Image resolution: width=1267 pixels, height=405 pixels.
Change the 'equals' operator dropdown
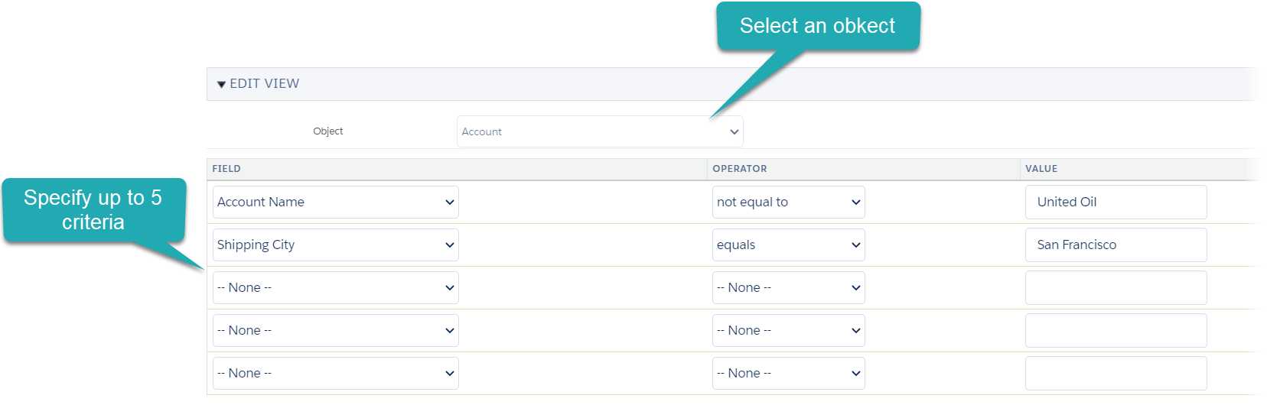click(788, 245)
